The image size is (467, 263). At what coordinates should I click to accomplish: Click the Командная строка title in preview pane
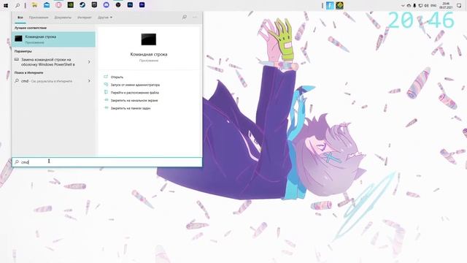pos(149,55)
